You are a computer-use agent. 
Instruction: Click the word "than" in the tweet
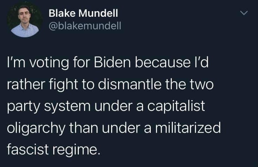point(83,128)
